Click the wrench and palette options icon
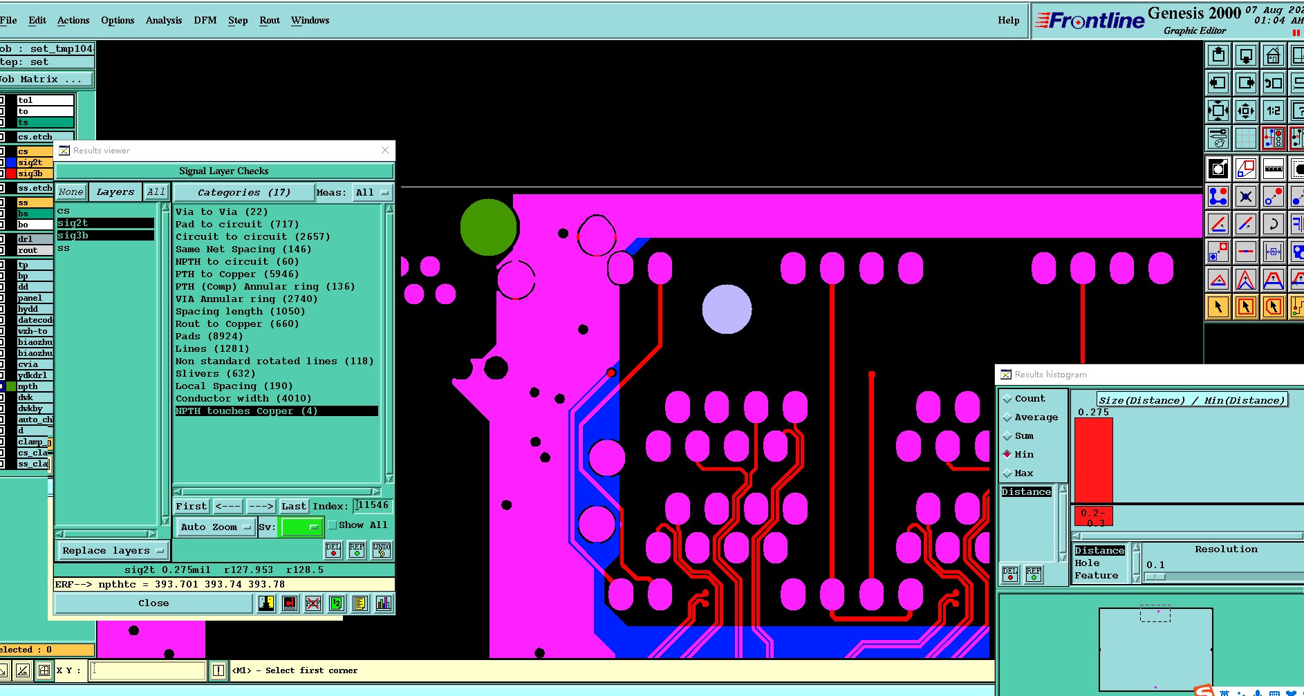The width and height of the screenshot is (1304, 696). pos(1218,138)
